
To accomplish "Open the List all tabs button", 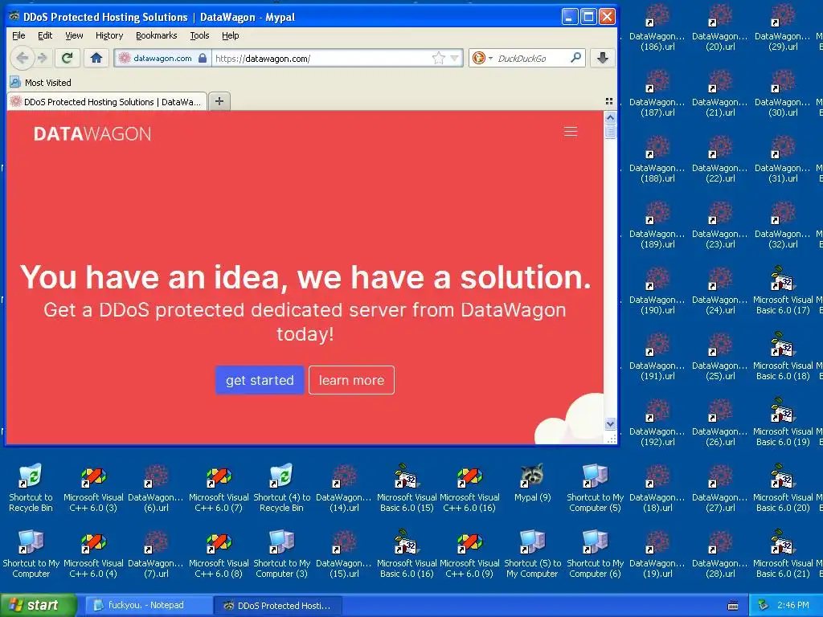I will 609,101.
